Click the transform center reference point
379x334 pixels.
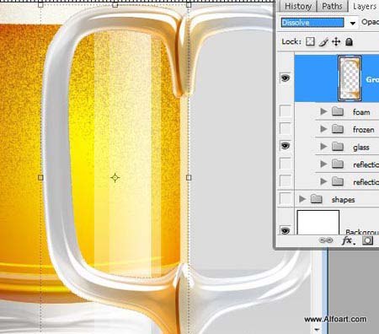pyautogui.click(x=115, y=178)
